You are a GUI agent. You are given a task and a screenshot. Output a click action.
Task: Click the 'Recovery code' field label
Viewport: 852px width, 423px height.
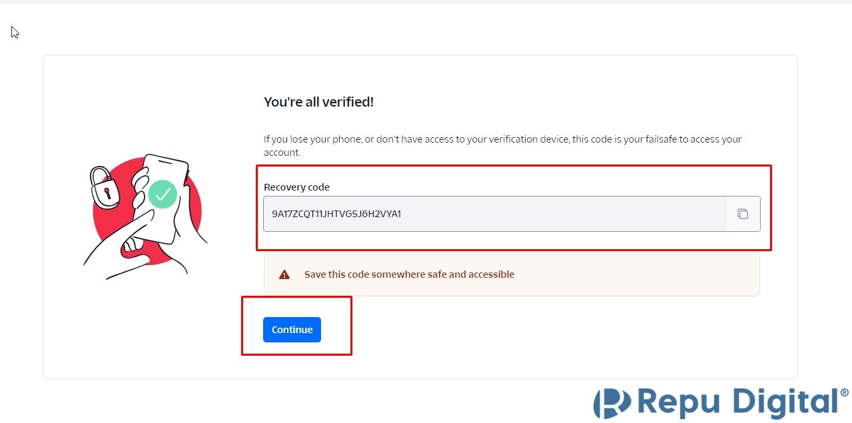pos(296,187)
